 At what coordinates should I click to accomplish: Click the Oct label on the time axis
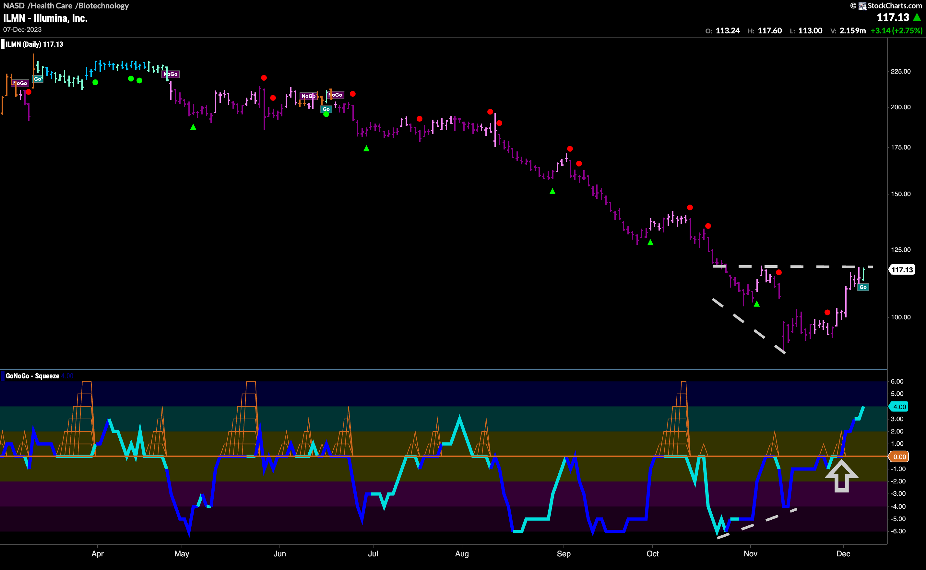[653, 553]
